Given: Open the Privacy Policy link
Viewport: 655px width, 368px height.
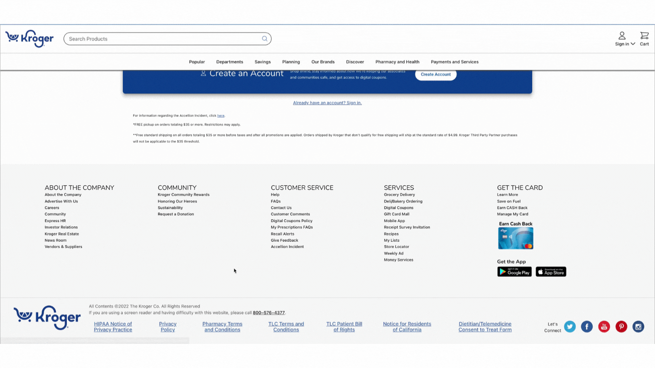Looking at the screenshot, I should [168, 327].
